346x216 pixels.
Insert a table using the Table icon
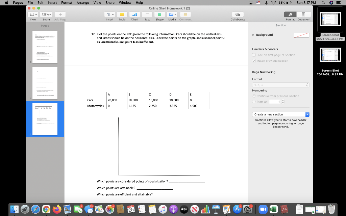coord(122,14)
